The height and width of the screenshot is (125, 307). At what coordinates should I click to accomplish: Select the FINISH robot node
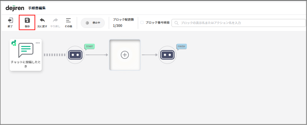(167, 55)
